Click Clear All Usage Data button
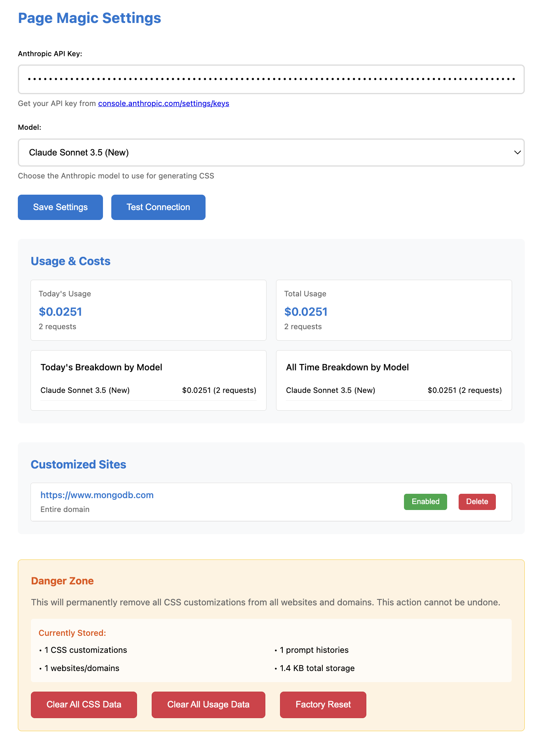This screenshot has width=541, height=747. (x=208, y=705)
